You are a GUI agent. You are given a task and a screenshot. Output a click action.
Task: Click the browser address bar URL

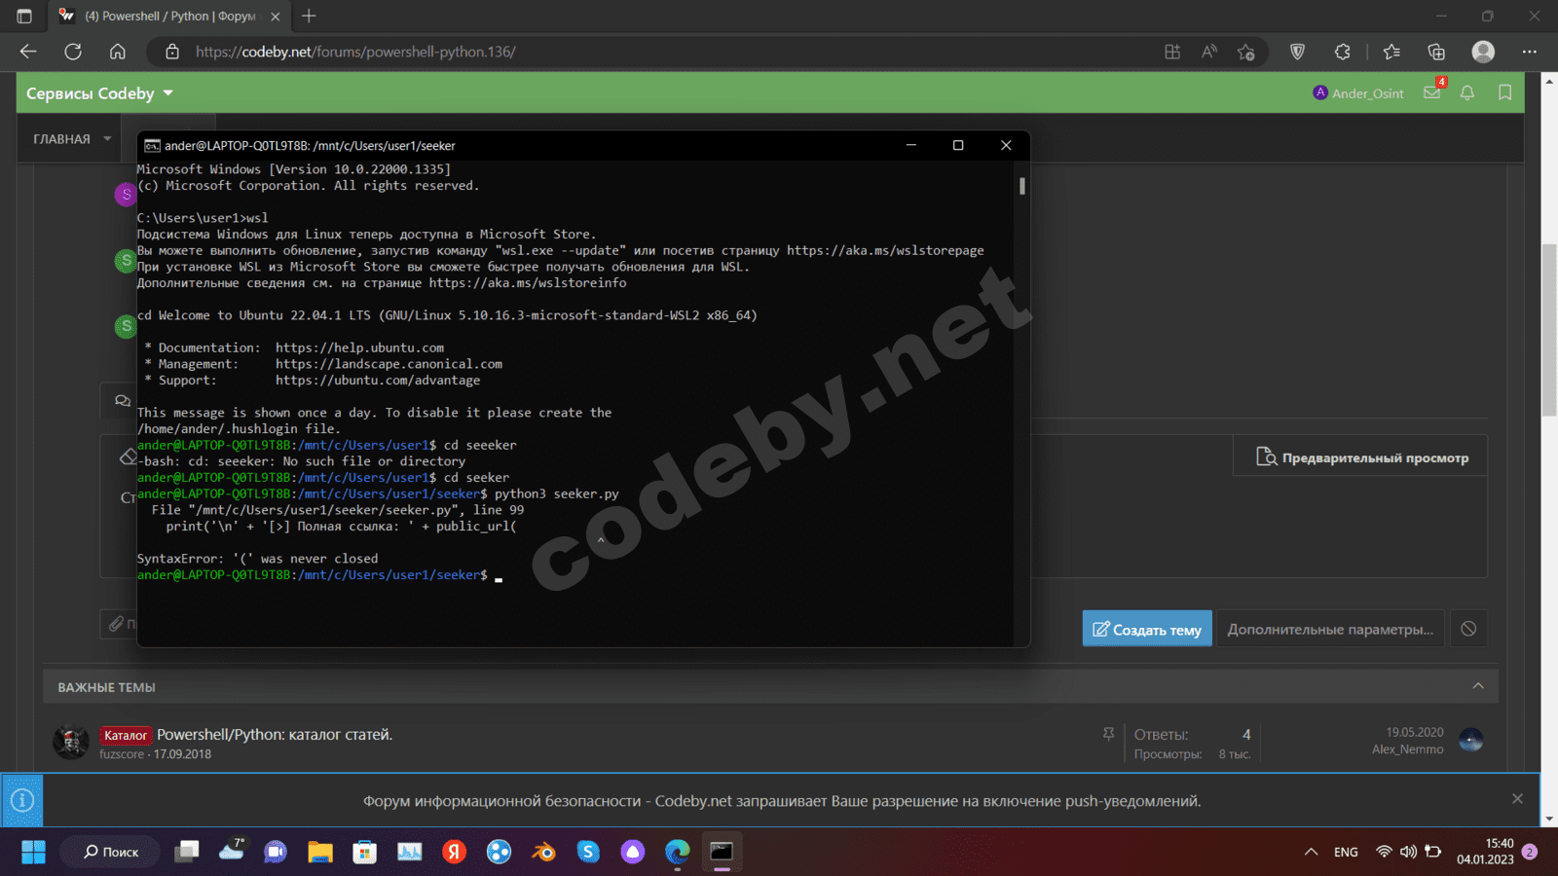[x=355, y=52]
